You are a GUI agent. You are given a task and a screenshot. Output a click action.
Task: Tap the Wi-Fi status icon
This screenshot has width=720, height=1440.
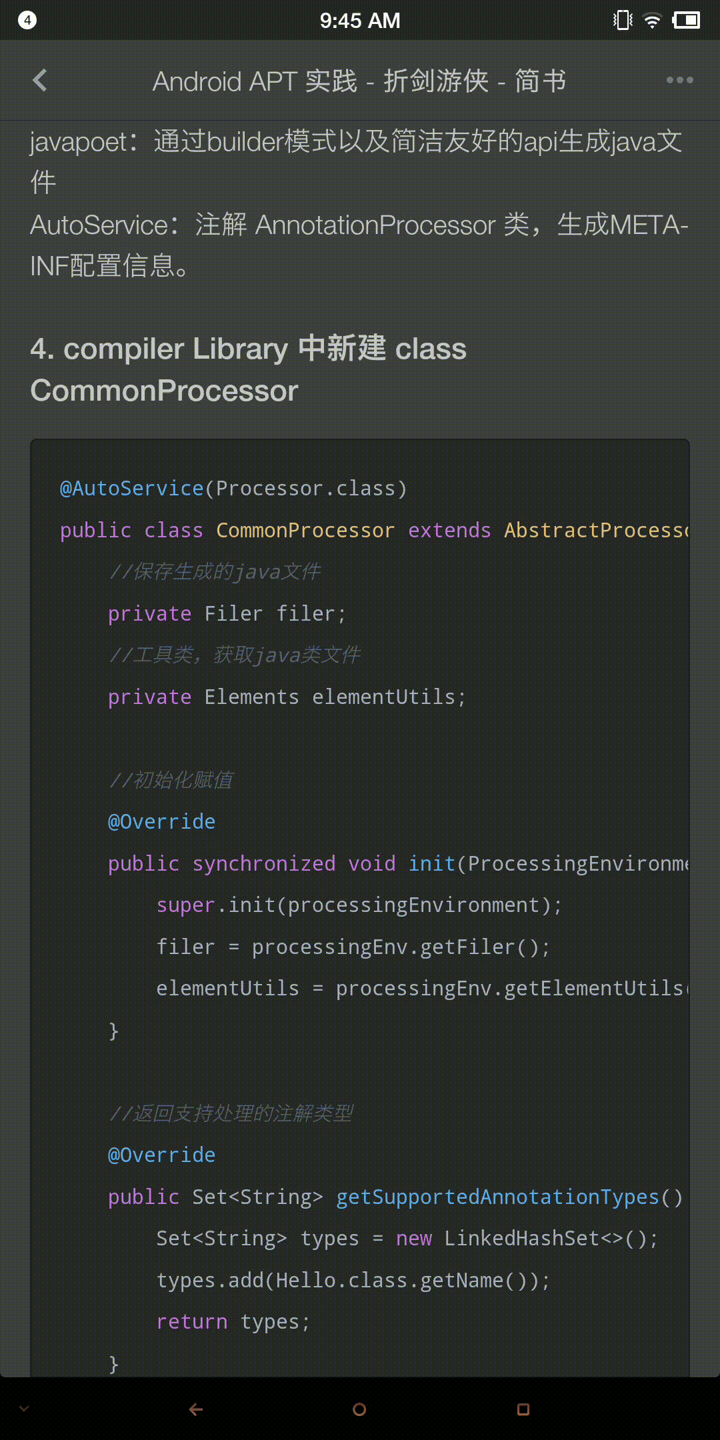click(652, 20)
